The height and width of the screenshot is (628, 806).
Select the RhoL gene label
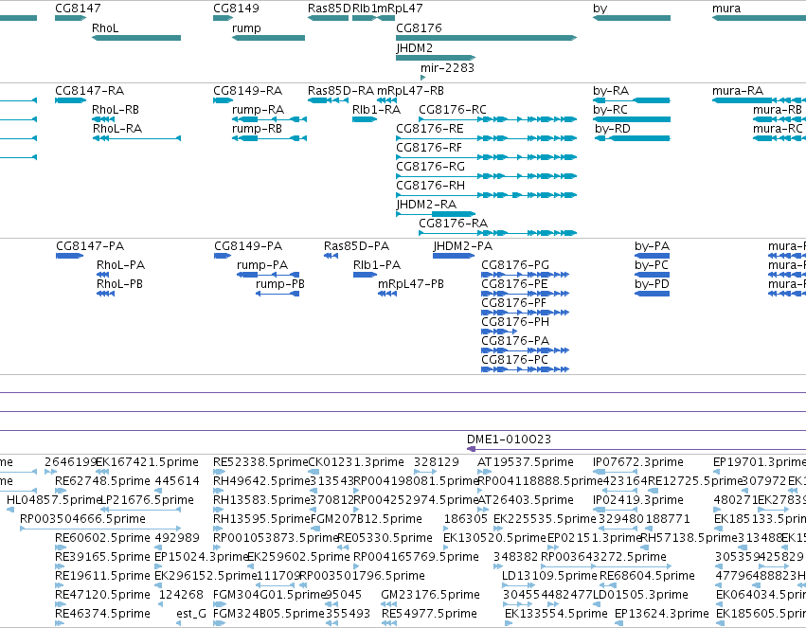point(105,27)
